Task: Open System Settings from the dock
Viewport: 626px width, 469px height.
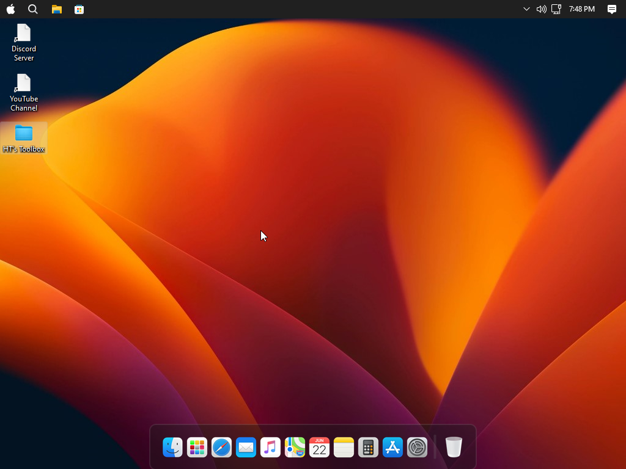Action: (x=417, y=447)
